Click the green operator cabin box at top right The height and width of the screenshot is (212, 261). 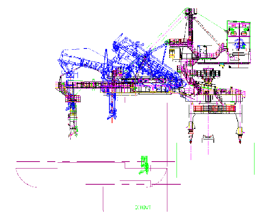pyautogui.click(x=238, y=36)
